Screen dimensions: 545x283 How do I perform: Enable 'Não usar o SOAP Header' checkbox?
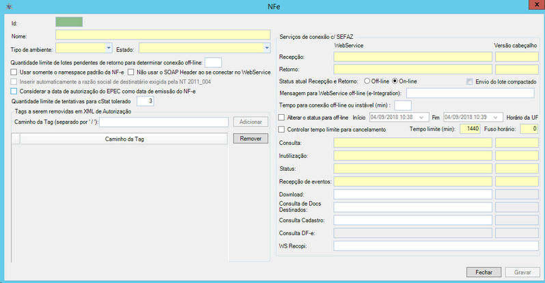click(130, 72)
